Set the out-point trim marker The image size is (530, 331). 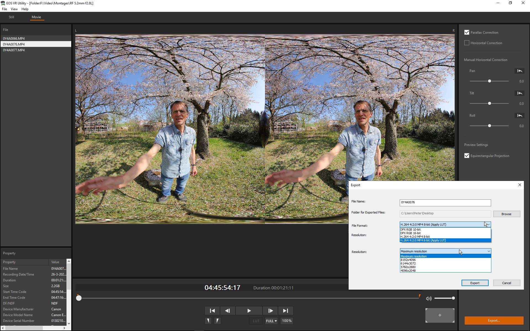tap(218, 321)
